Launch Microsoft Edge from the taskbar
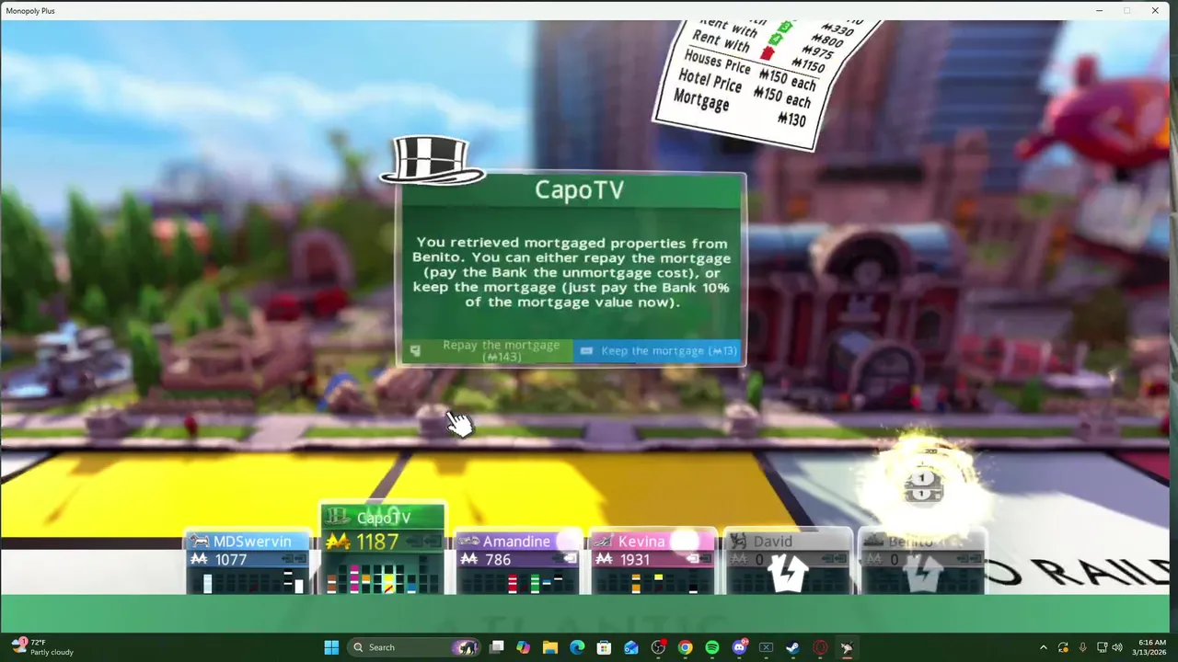This screenshot has width=1178, height=662. point(577,647)
